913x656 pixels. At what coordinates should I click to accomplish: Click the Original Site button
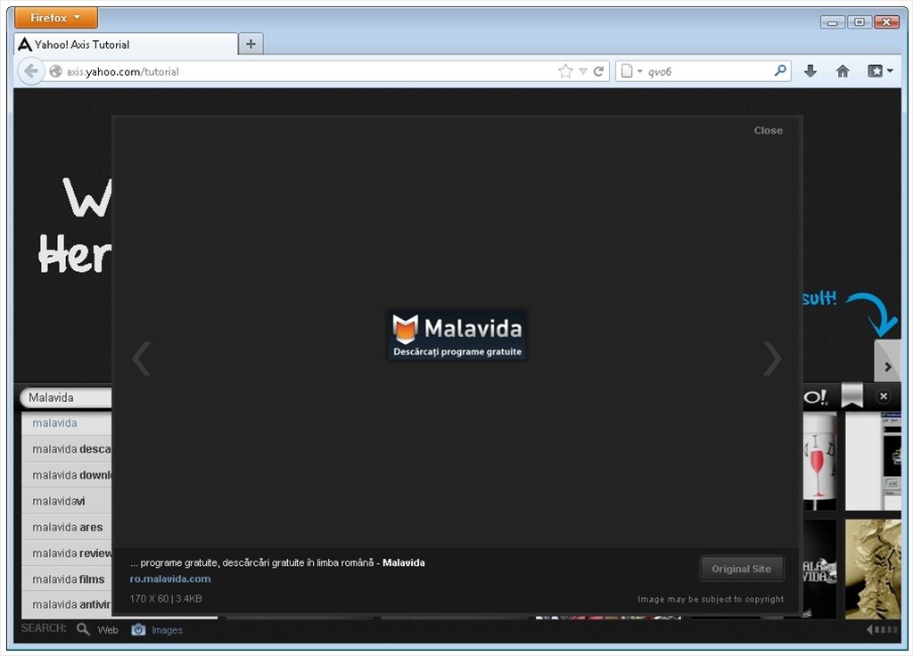pyautogui.click(x=741, y=569)
